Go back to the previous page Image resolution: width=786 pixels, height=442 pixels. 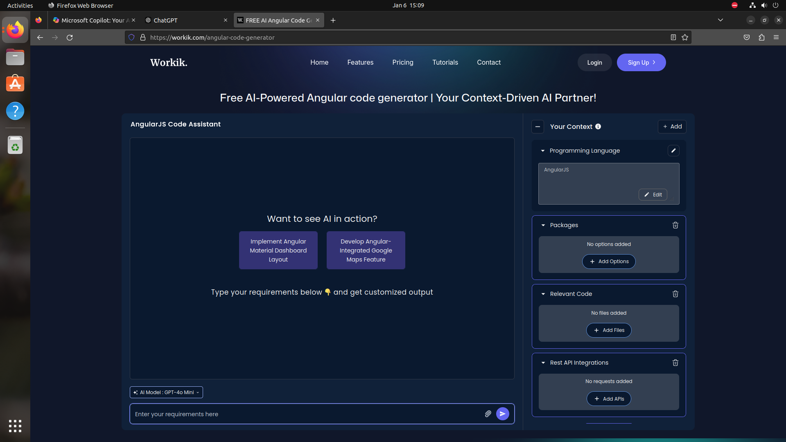coord(40,37)
